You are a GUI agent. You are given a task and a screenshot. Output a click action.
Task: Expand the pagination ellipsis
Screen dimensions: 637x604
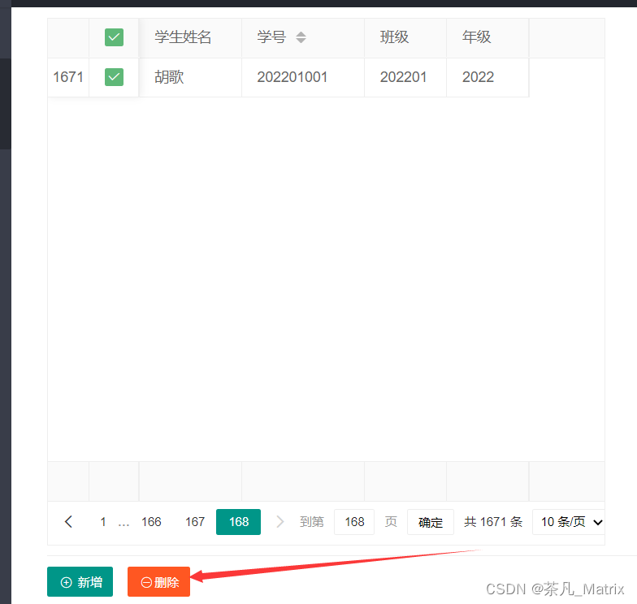(x=123, y=523)
